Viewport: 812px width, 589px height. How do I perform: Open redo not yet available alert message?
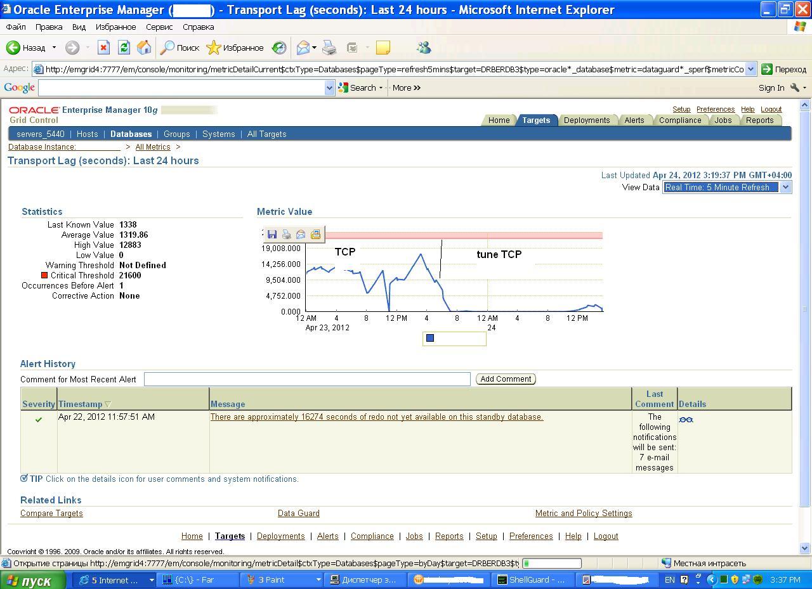(377, 417)
